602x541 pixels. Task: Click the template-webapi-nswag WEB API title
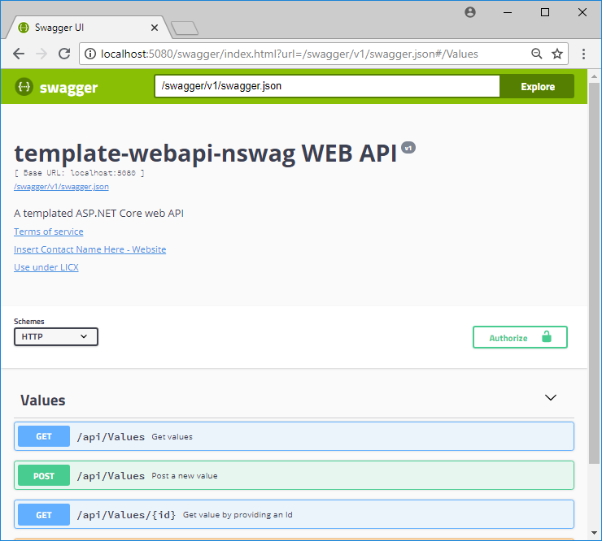[205, 154]
